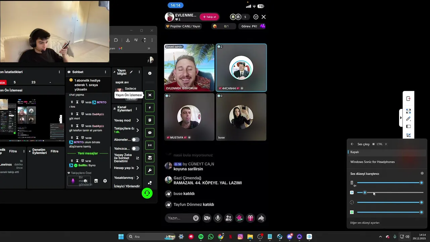Open the chat bubble icon in dashboard sidebar

(150, 133)
